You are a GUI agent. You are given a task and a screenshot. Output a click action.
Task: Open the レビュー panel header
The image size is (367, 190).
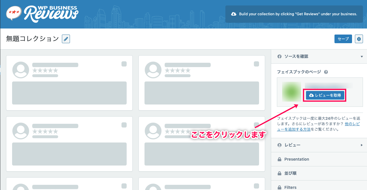(x=319, y=145)
